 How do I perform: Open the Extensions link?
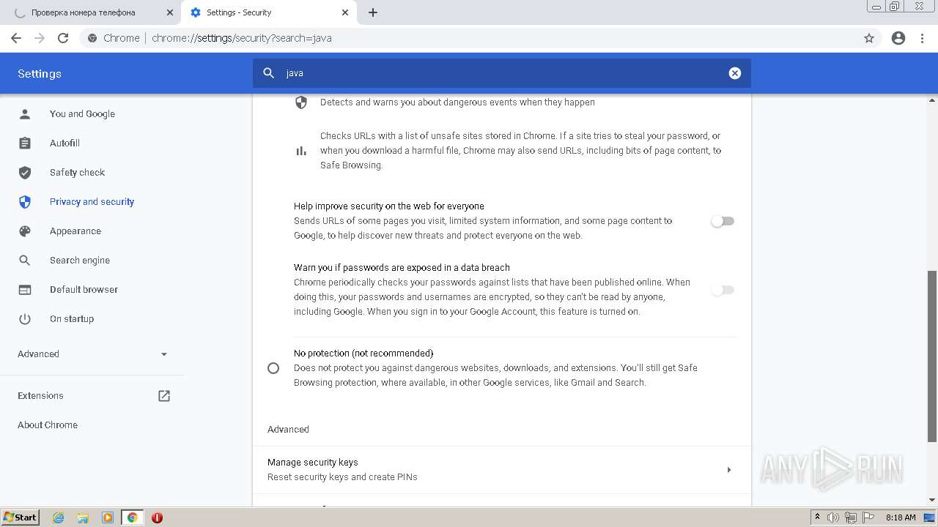[40, 396]
